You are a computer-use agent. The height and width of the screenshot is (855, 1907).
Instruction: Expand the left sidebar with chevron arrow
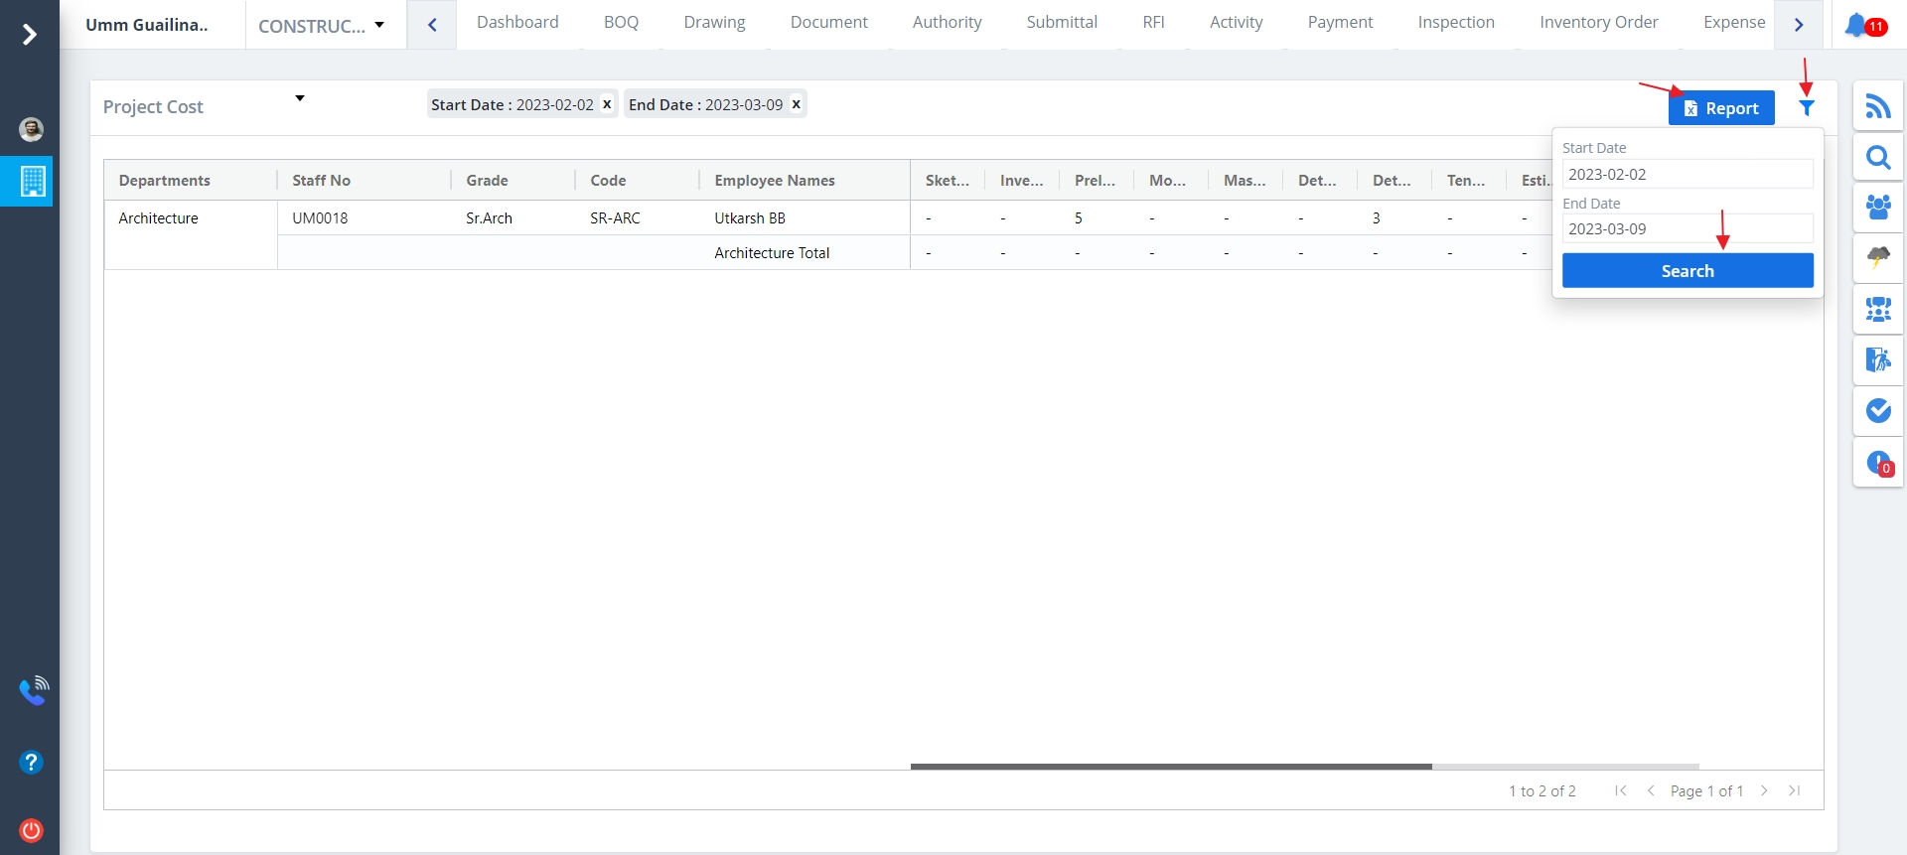pos(30,35)
